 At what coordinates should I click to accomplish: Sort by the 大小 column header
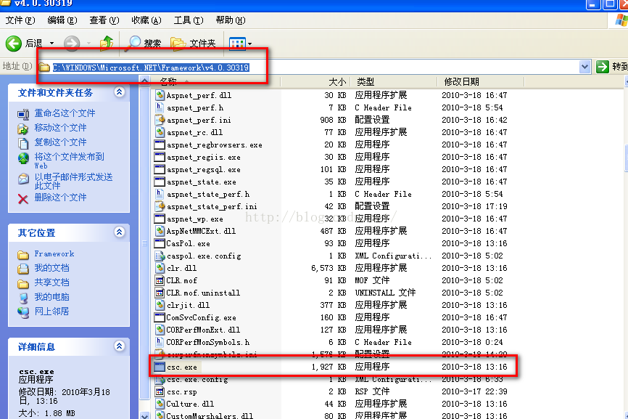pos(315,82)
